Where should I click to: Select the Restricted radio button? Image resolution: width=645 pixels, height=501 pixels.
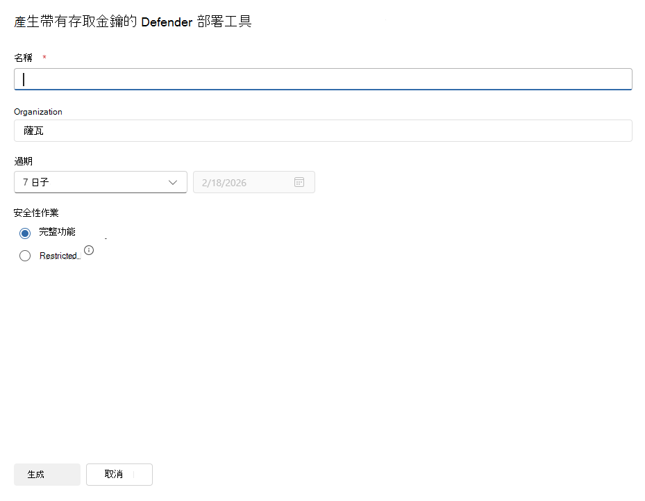pyautogui.click(x=25, y=256)
